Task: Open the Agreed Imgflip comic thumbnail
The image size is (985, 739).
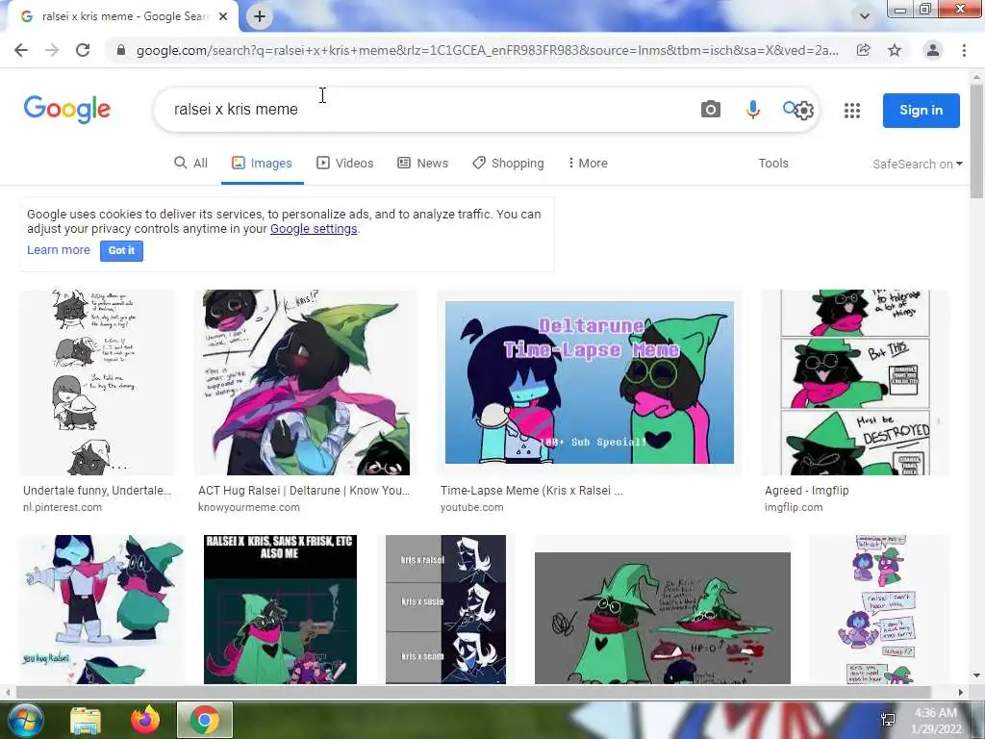Action: (855, 382)
